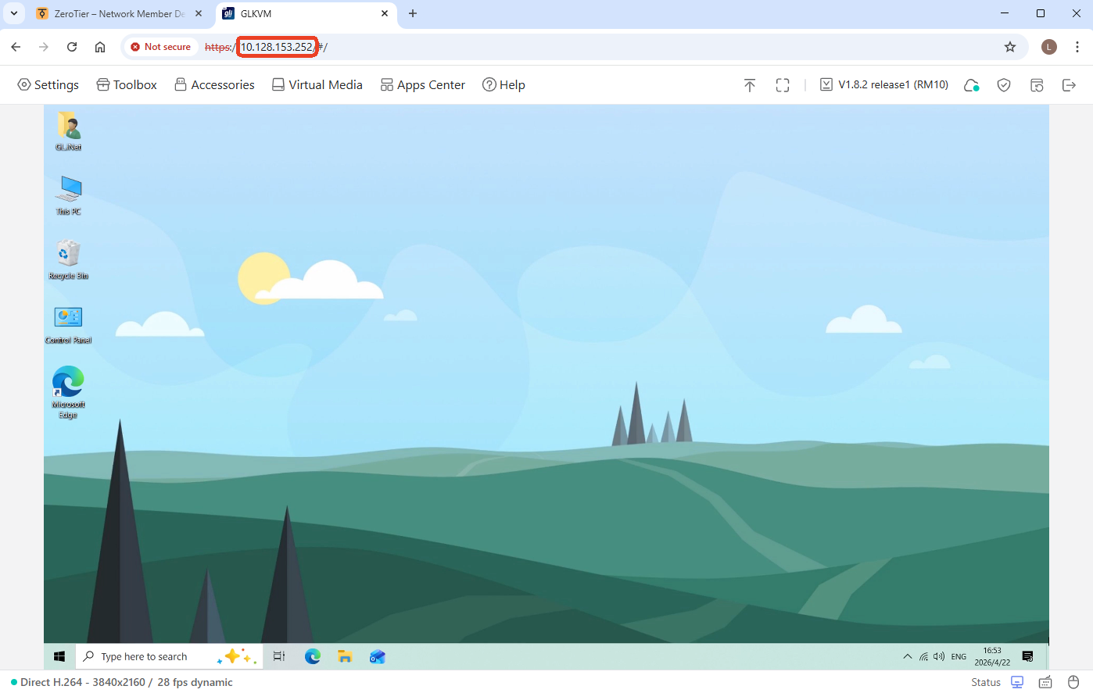Click the remote Windows Start button

pos(59,657)
